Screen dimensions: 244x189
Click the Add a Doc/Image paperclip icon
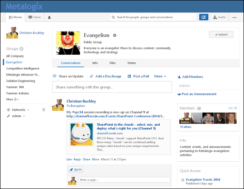(91, 76)
